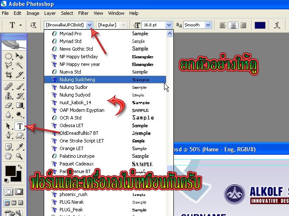The height and width of the screenshot is (216, 289).
Task: Select the Zoom tool
Action: point(20,156)
